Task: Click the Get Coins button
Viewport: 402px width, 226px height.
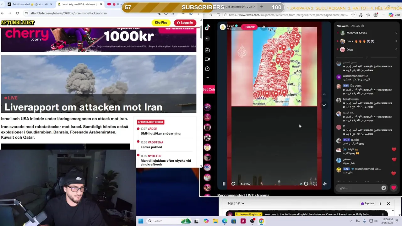Action: click(209, 89)
